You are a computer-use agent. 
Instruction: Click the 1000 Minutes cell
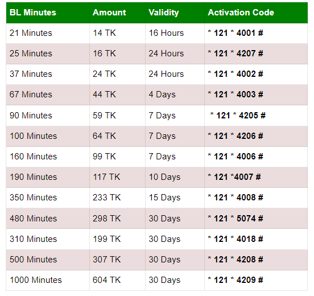click(x=48, y=280)
